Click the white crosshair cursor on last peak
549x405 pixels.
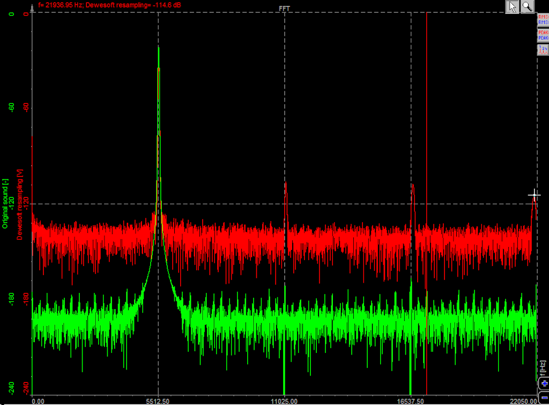point(535,194)
